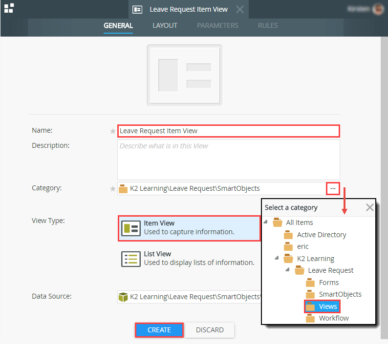The height and width of the screenshot is (344, 388).
Task: Click the Category path field
Action: (x=222, y=188)
